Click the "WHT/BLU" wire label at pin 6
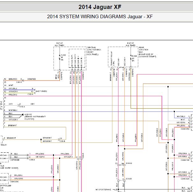This screenshot has height=192, width=193. click(x=13, y=110)
